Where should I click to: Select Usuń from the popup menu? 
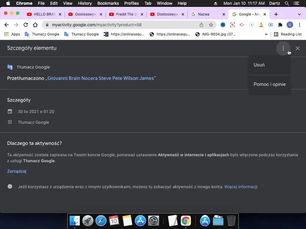(270, 65)
